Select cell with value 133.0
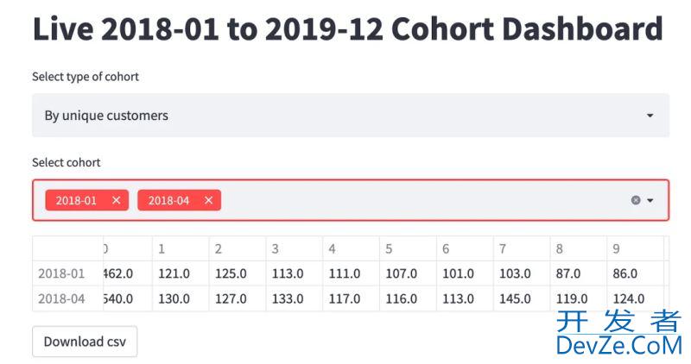The height and width of the screenshot is (364, 691). [x=295, y=298]
